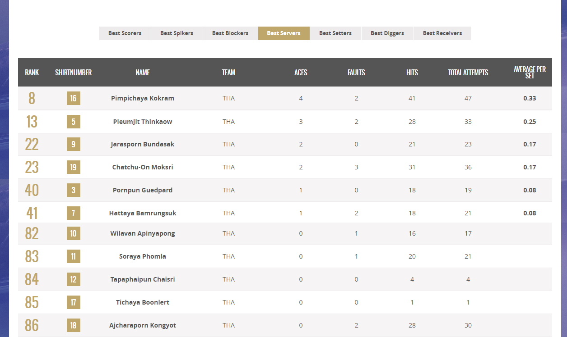Viewport: 567px width, 337px height.
Task: Click the TOTAL ATTEMPTS column header
Action: click(x=468, y=73)
